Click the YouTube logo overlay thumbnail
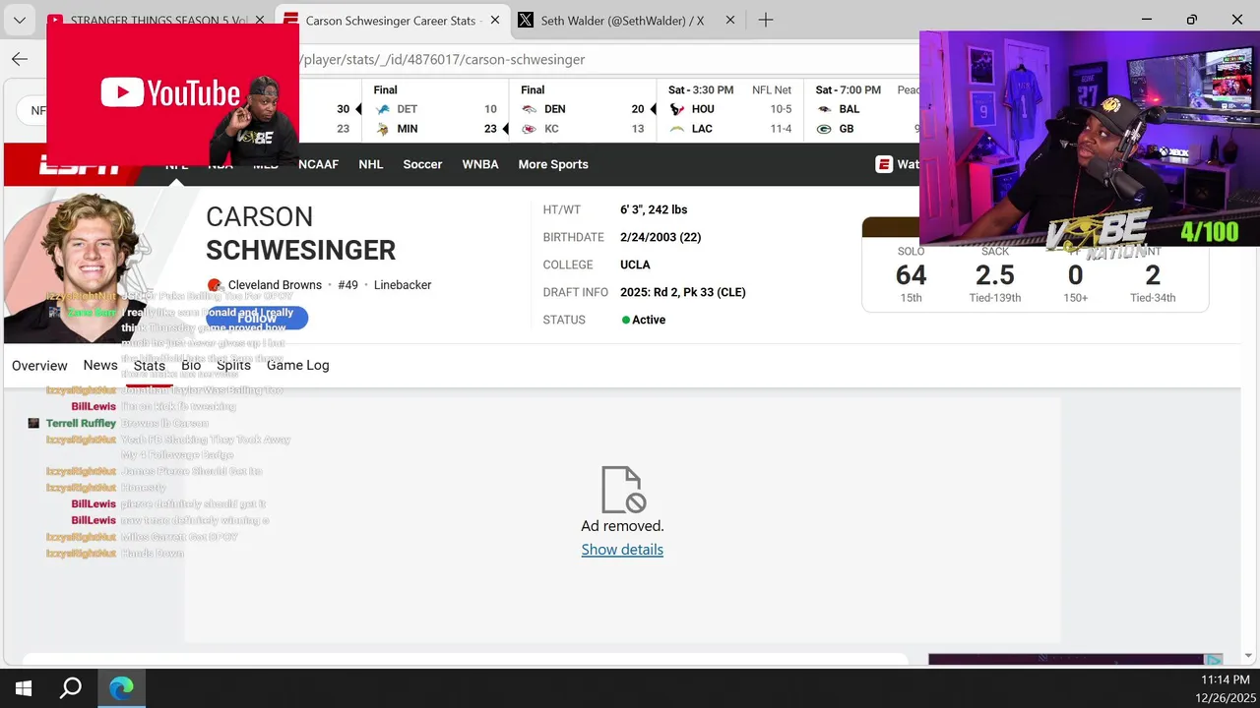The width and height of the screenshot is (1260, 708). [170, 93]
